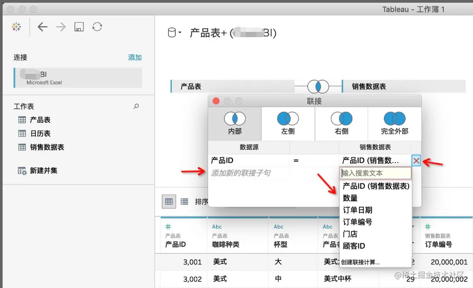The height and width of the screenshot is (288, 473).
Task: Click the 新建并集 union icon
Action: pyautogui.click(x=22, y=171)
